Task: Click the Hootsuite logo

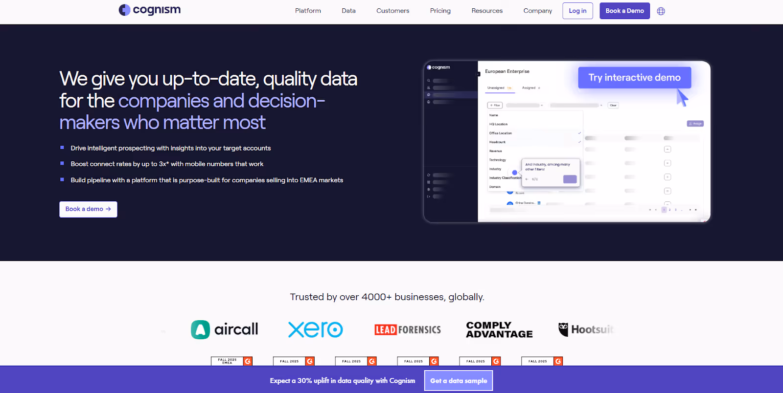Action: tap(586, 329)
